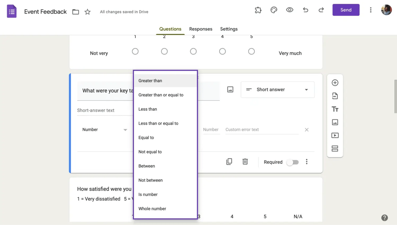Choose Less than or equal to option
Screen dimensions: 397x225
[158, 123]
